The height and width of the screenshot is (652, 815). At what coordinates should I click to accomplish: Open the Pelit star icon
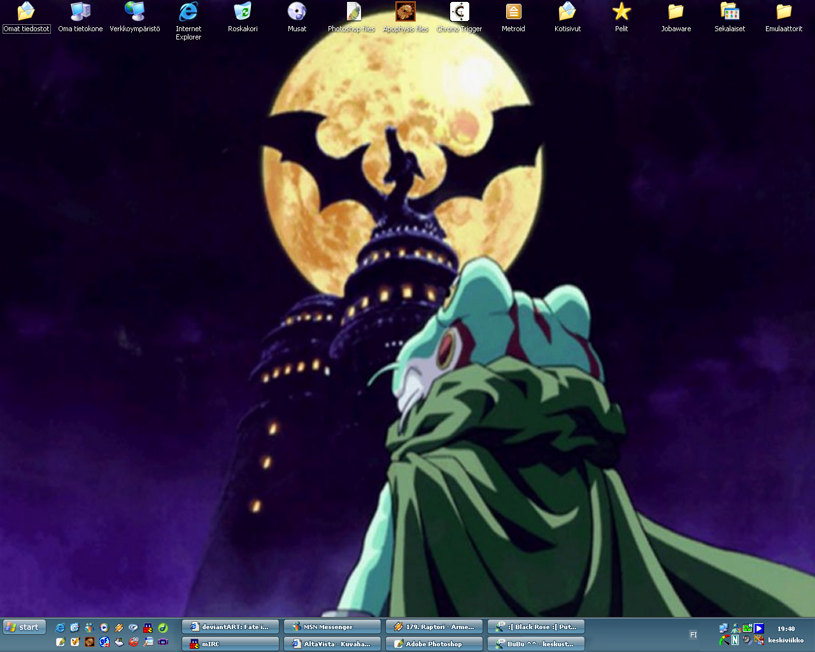[x=621, y=18]
